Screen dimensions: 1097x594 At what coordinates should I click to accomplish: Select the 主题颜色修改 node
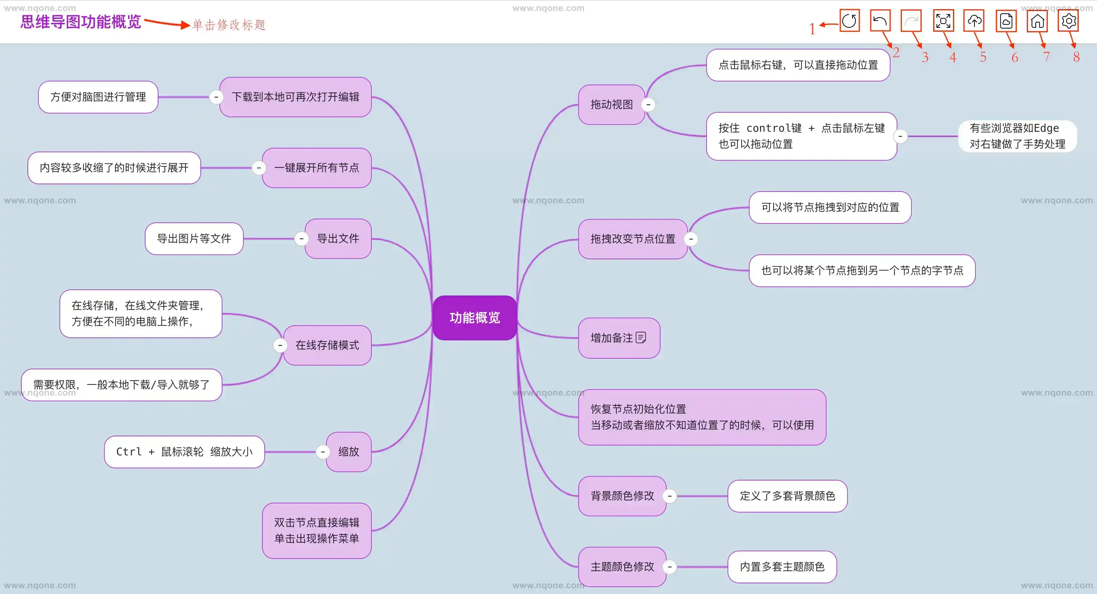(623, 567)
